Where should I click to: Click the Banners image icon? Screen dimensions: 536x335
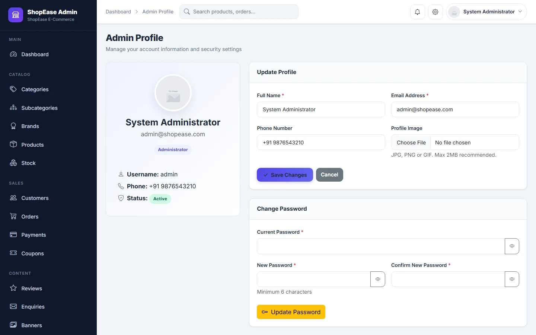click(x=13, y=325)
